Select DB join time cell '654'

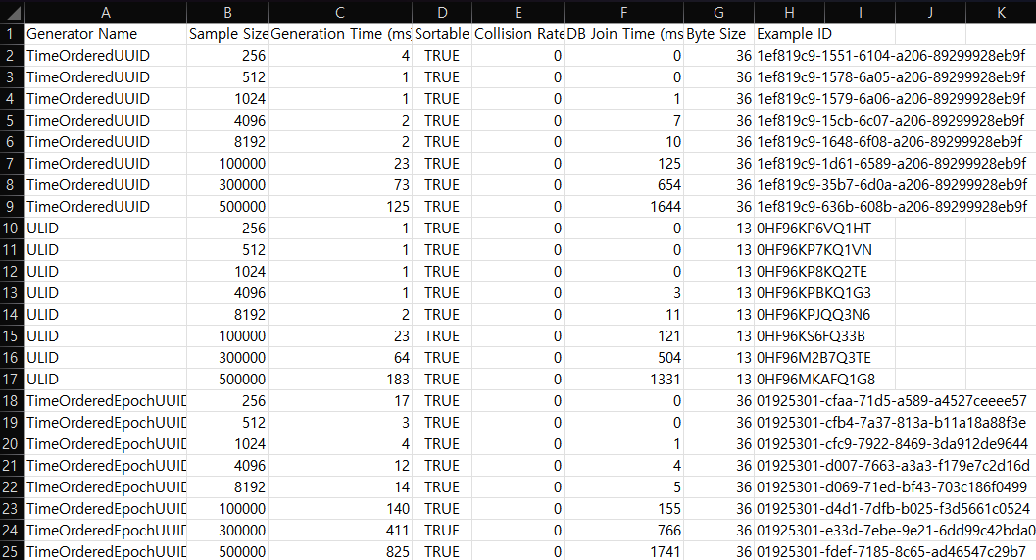tap(623, 185)
